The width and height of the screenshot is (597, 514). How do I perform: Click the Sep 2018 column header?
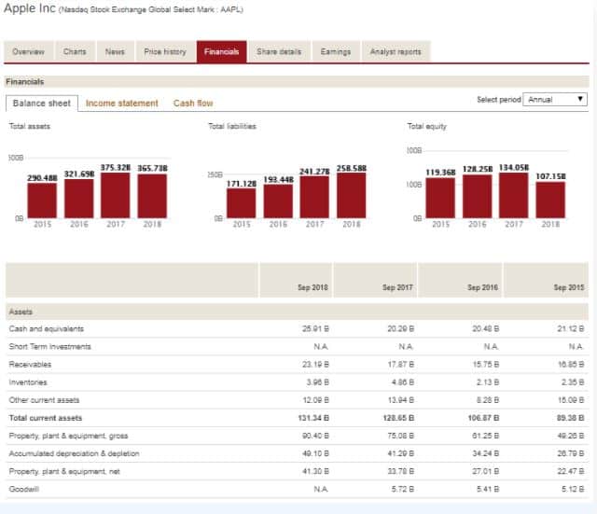point(296,280)
